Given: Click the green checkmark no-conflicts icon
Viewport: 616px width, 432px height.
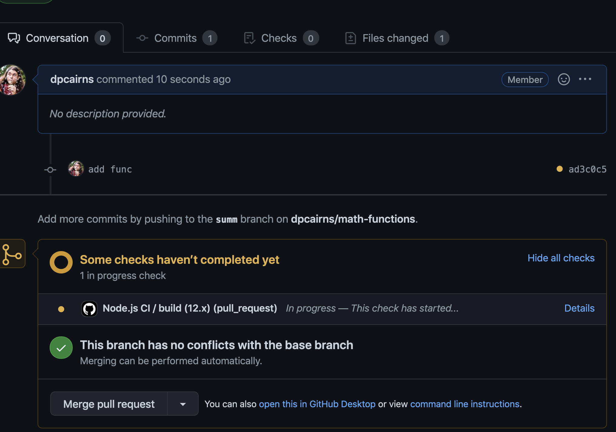Looking at the screenshot, I should tap(61, 348).
